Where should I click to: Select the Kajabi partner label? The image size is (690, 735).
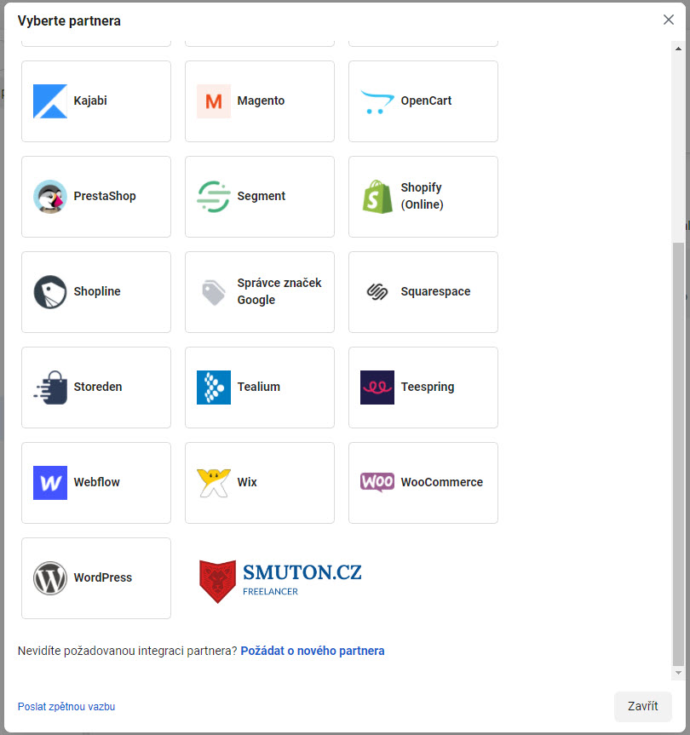click(x=90, y=100)
